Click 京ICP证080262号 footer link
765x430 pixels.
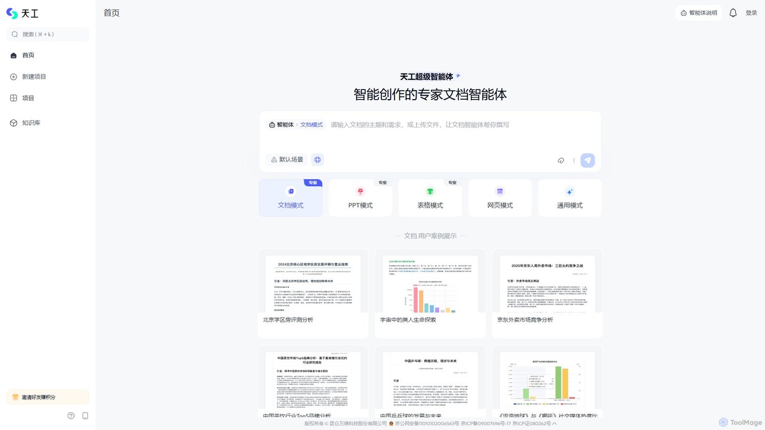[x=531, y=423]
